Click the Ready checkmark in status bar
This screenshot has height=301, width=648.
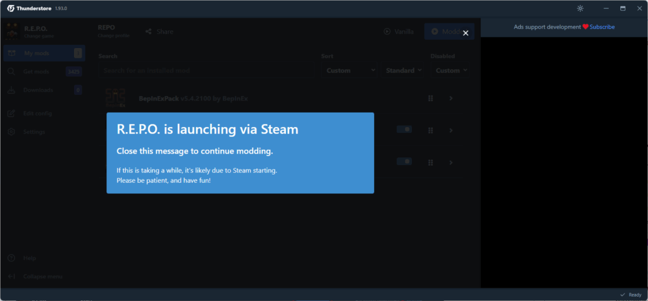(x=623, y=295)
